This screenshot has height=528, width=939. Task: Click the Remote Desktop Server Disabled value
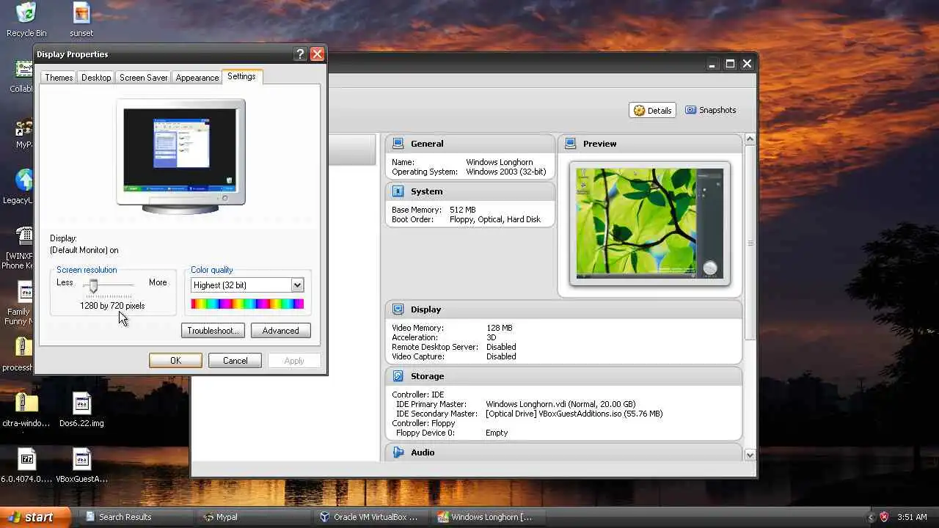click(501, 347)
